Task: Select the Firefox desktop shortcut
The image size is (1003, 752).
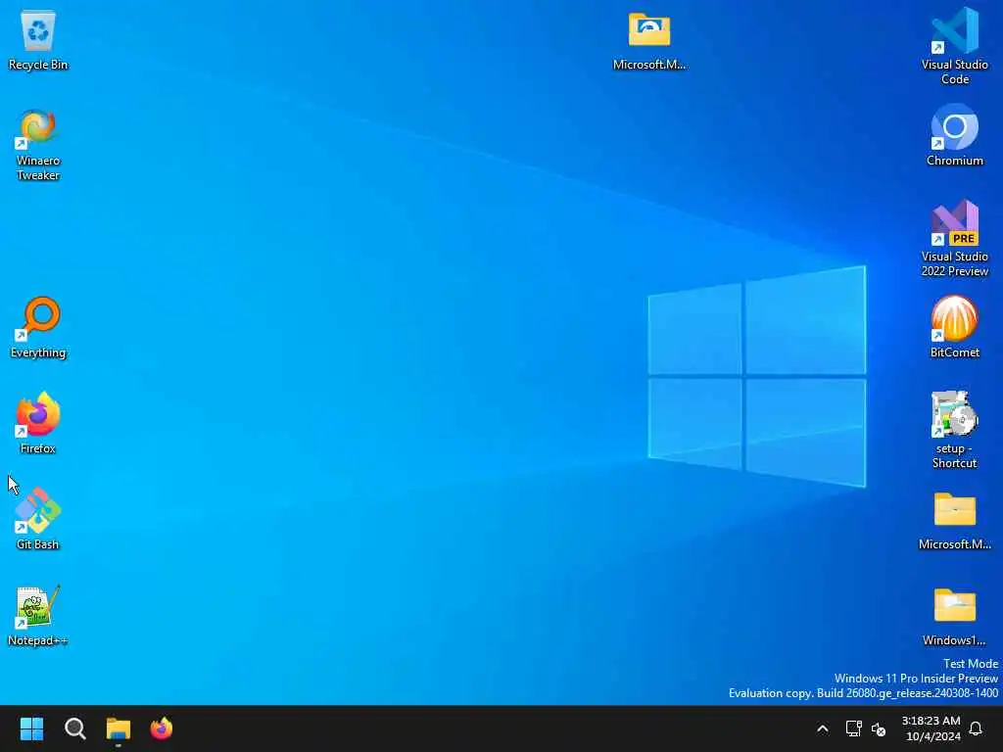Action: (x=38, y=423)
